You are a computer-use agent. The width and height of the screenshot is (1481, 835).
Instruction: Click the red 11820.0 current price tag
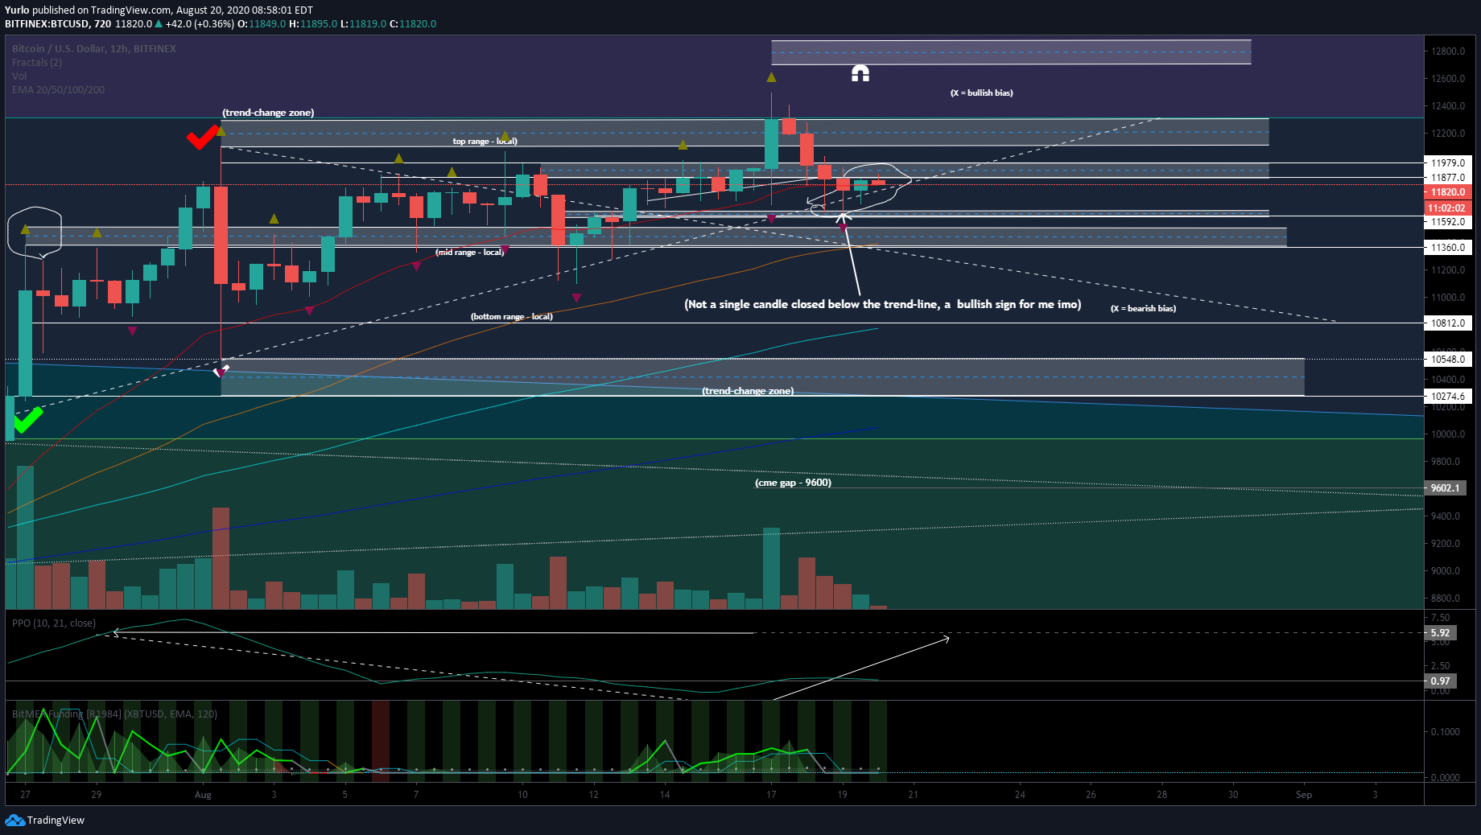1448,191
